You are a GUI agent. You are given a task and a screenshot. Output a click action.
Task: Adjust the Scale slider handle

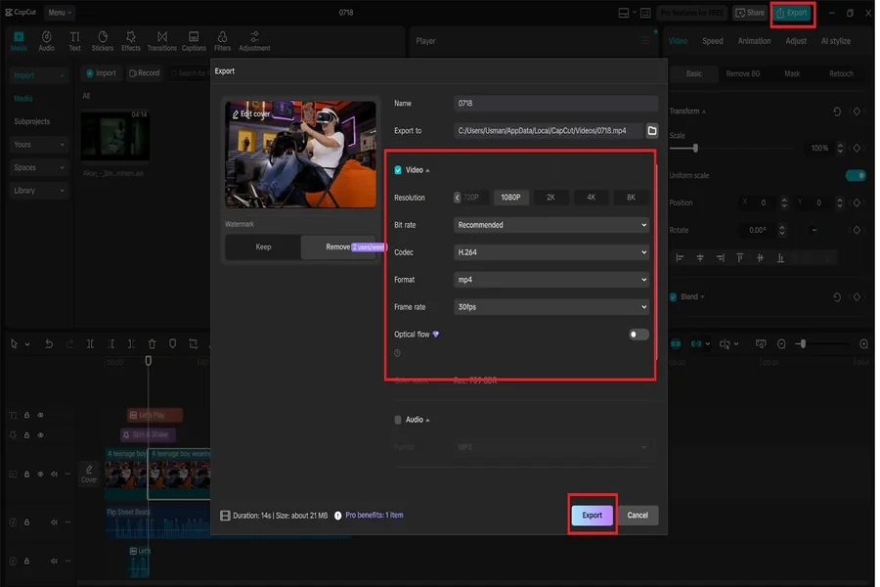tap(695, 149)
